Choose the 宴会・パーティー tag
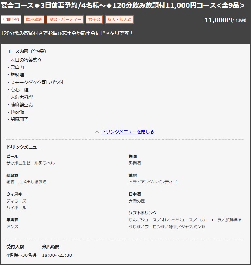The image size is (251, 265). point(65,20)
